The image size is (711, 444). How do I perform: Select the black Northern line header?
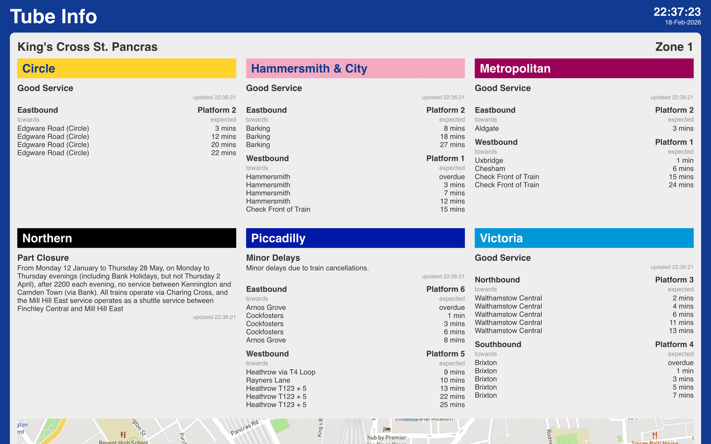(x=127, y=238)
